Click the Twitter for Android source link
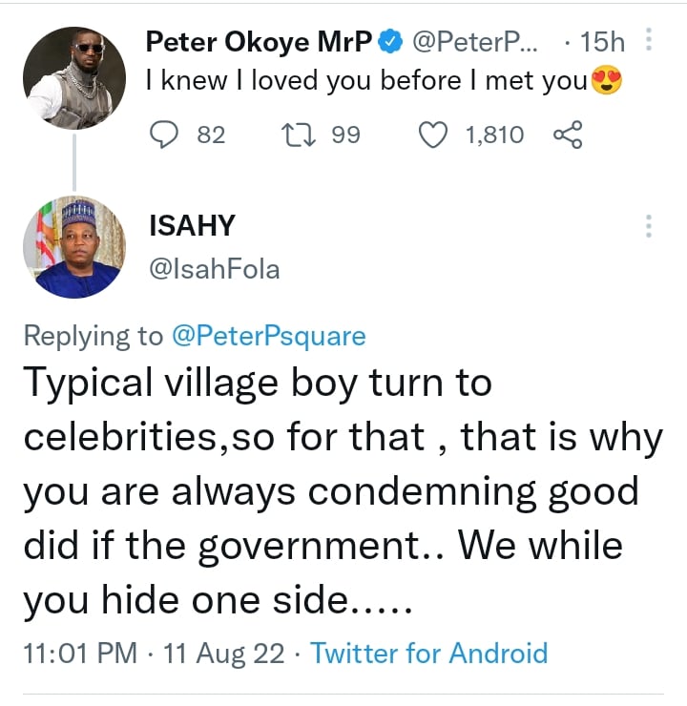 pos(429,654)
